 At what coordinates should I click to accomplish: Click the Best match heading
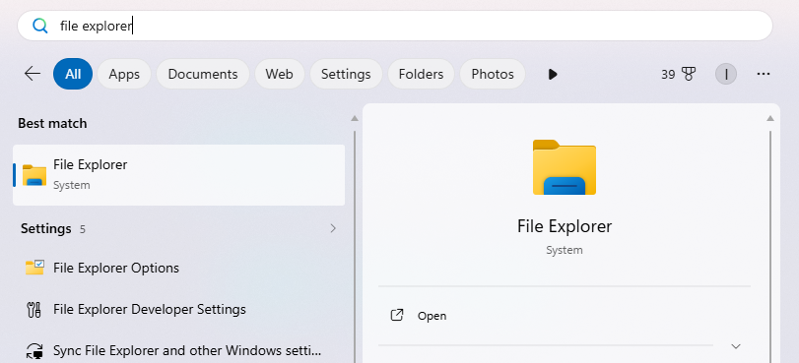tap(52, 123)
